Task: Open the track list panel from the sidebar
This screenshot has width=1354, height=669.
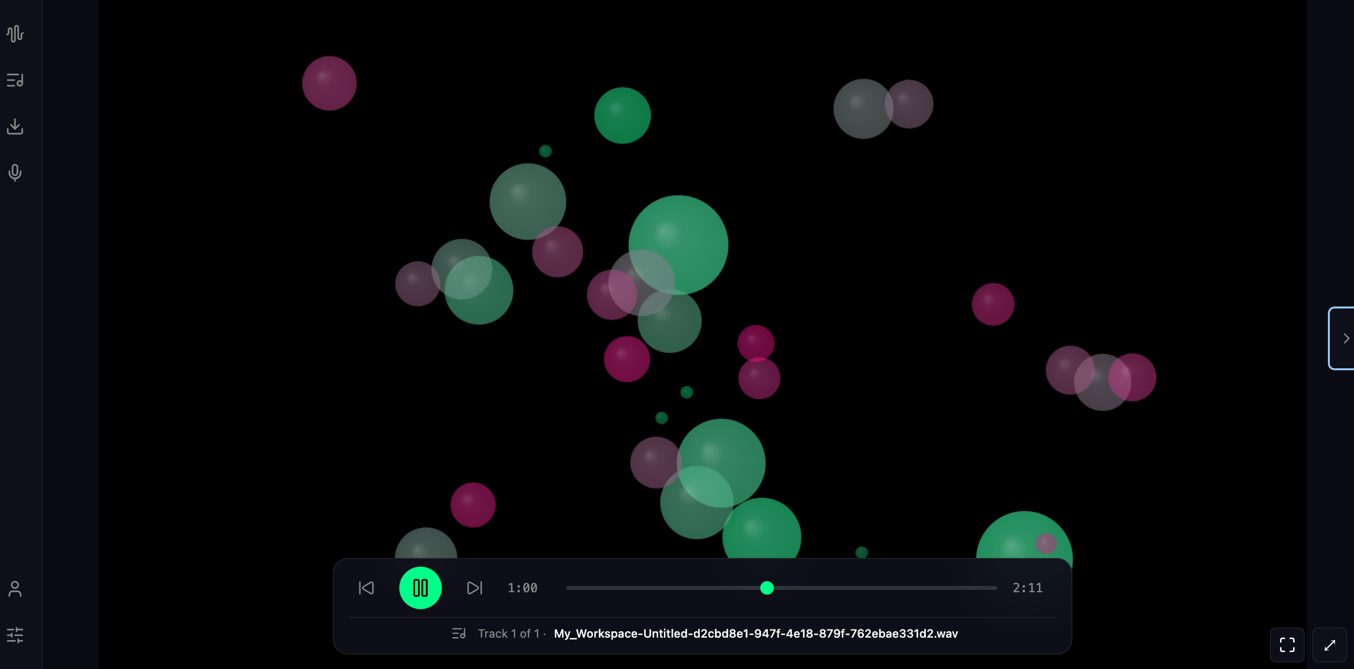Action: point(15,80)
